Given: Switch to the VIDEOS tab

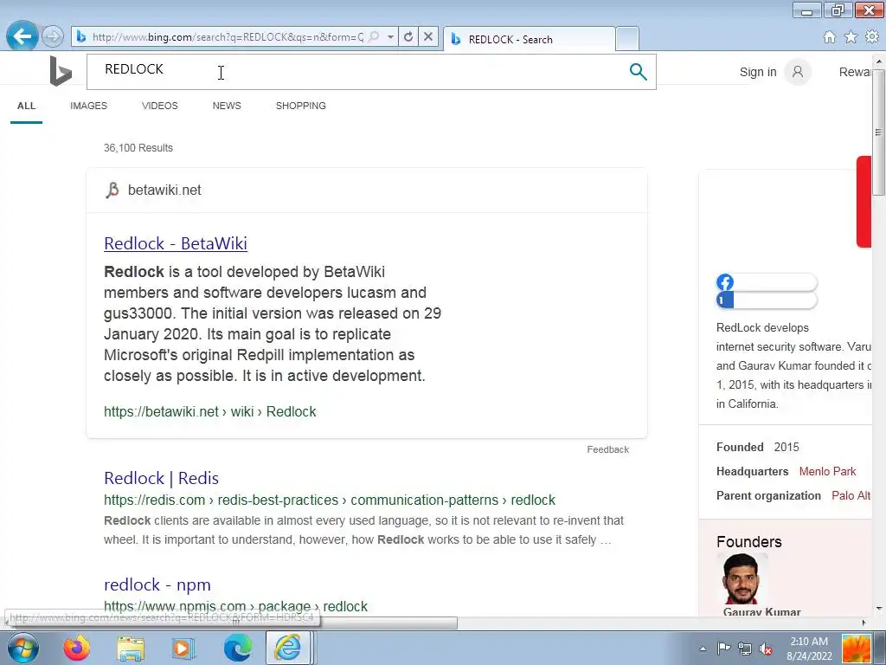Looking at the screenshot, I should (x=160, y=106).
